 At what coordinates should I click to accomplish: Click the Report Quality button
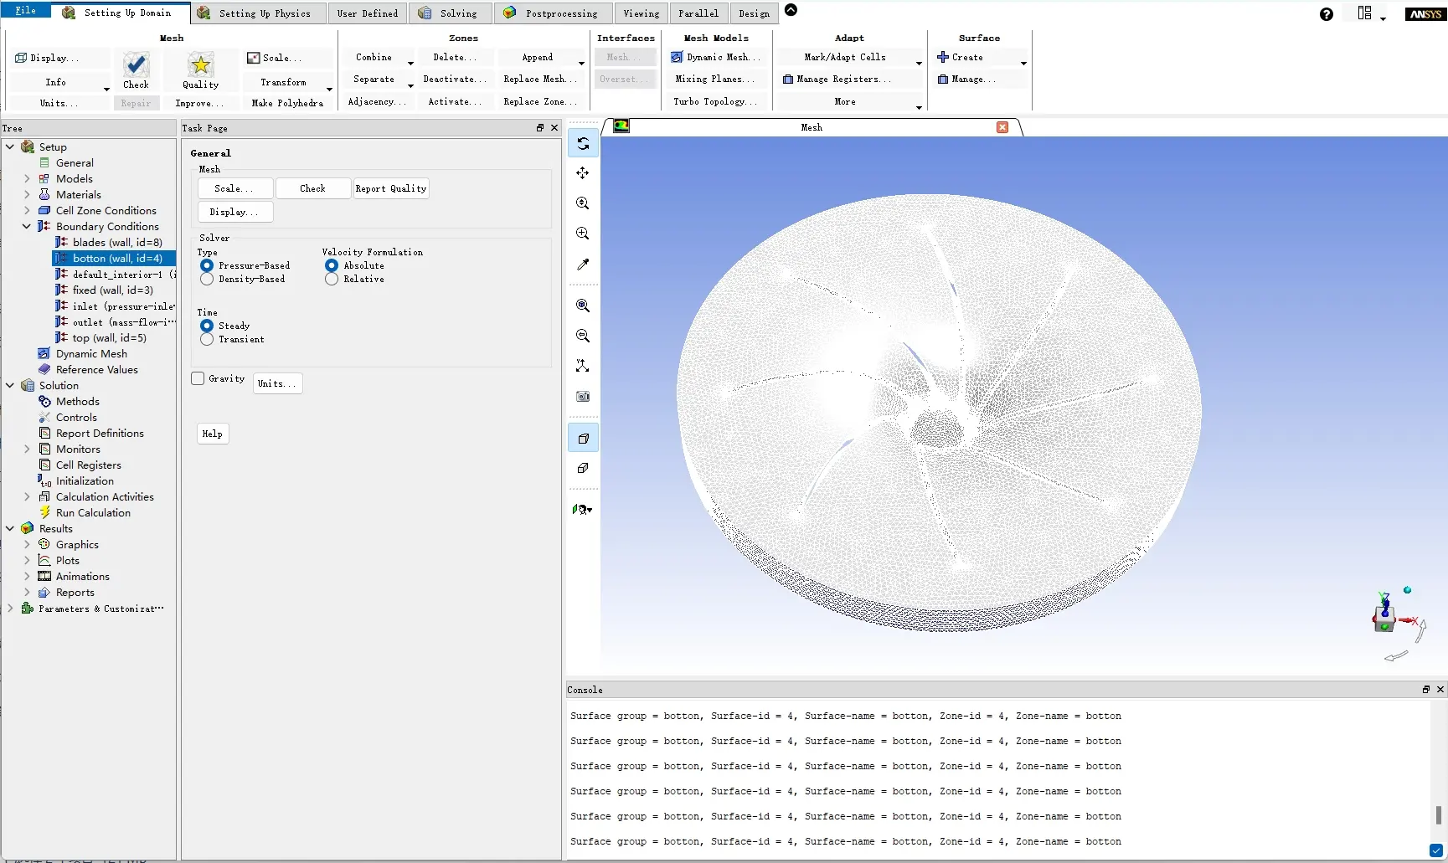(390, 188)
